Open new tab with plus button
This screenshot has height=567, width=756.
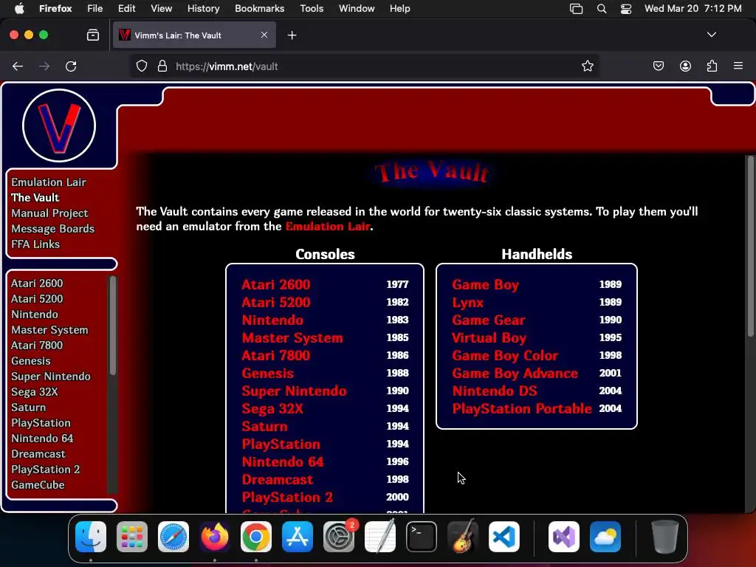pyautogui.click(x=292, y=35)
